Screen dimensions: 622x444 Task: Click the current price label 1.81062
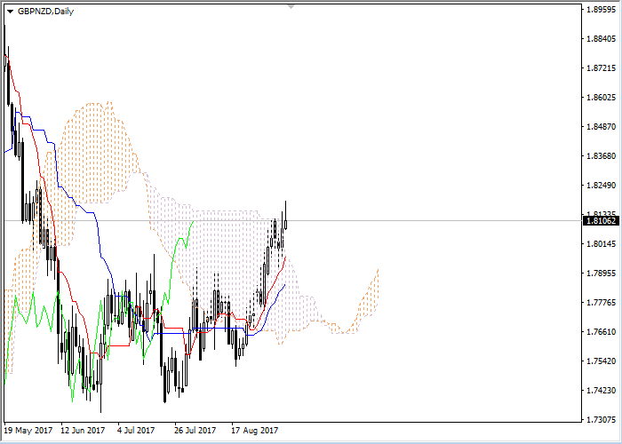coord(601,221)
